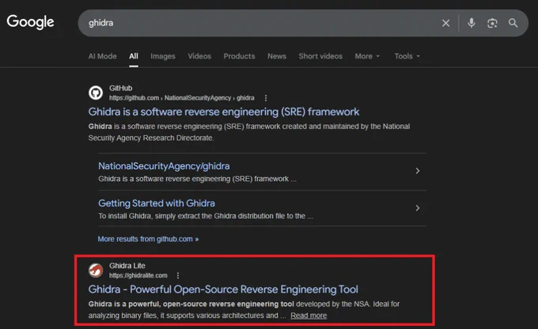Switch to Images tab
Screen dimensions: 538x329
[x=163, y=56]
